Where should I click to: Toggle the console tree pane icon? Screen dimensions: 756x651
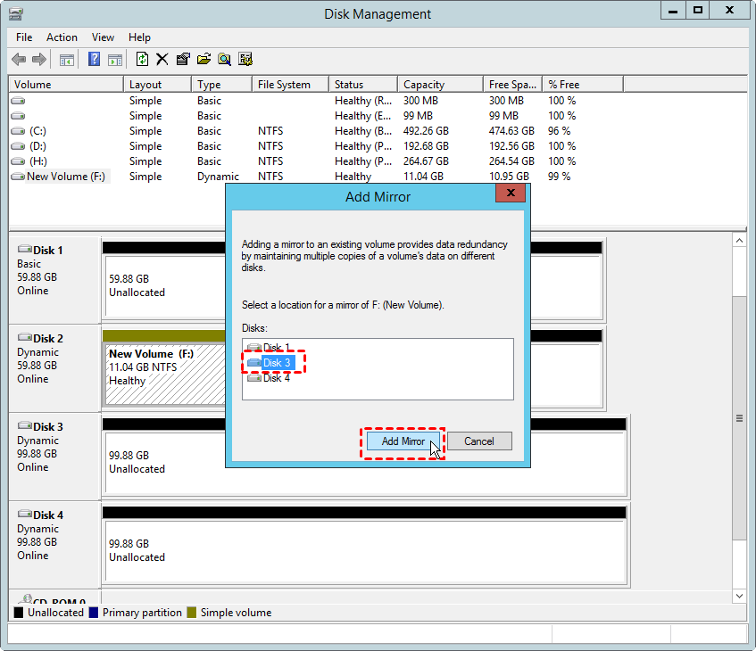coord(67,60)
